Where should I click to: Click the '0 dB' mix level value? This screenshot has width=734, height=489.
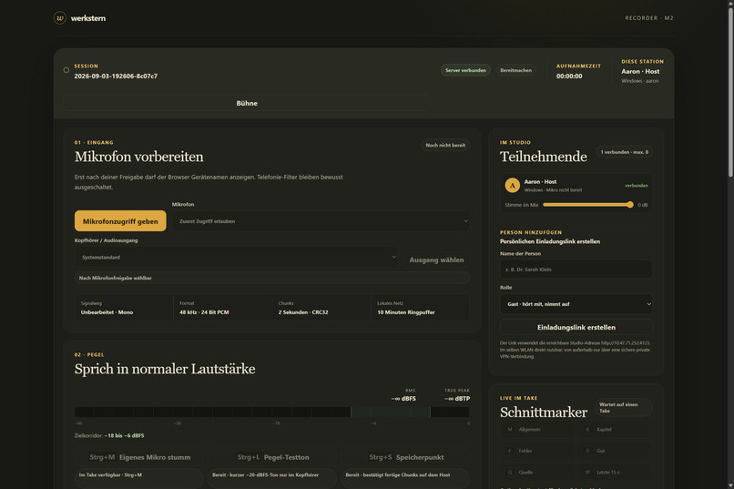click(643, 205)
